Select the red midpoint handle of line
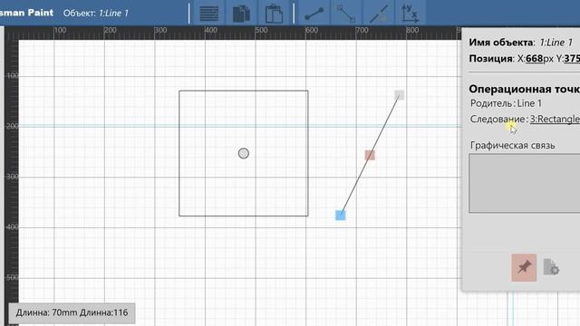Screen dimensions: 580x326 coord(370,155)
